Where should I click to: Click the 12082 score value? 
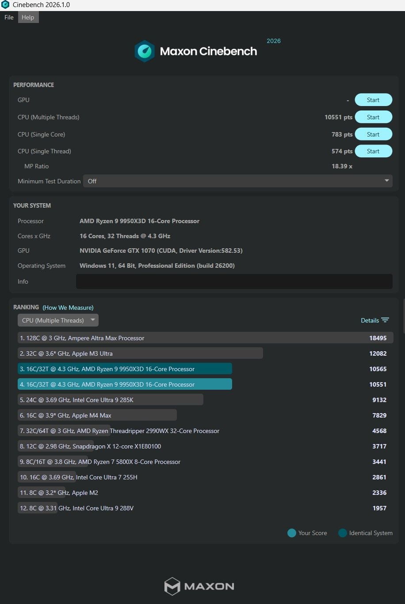(378, 353)
